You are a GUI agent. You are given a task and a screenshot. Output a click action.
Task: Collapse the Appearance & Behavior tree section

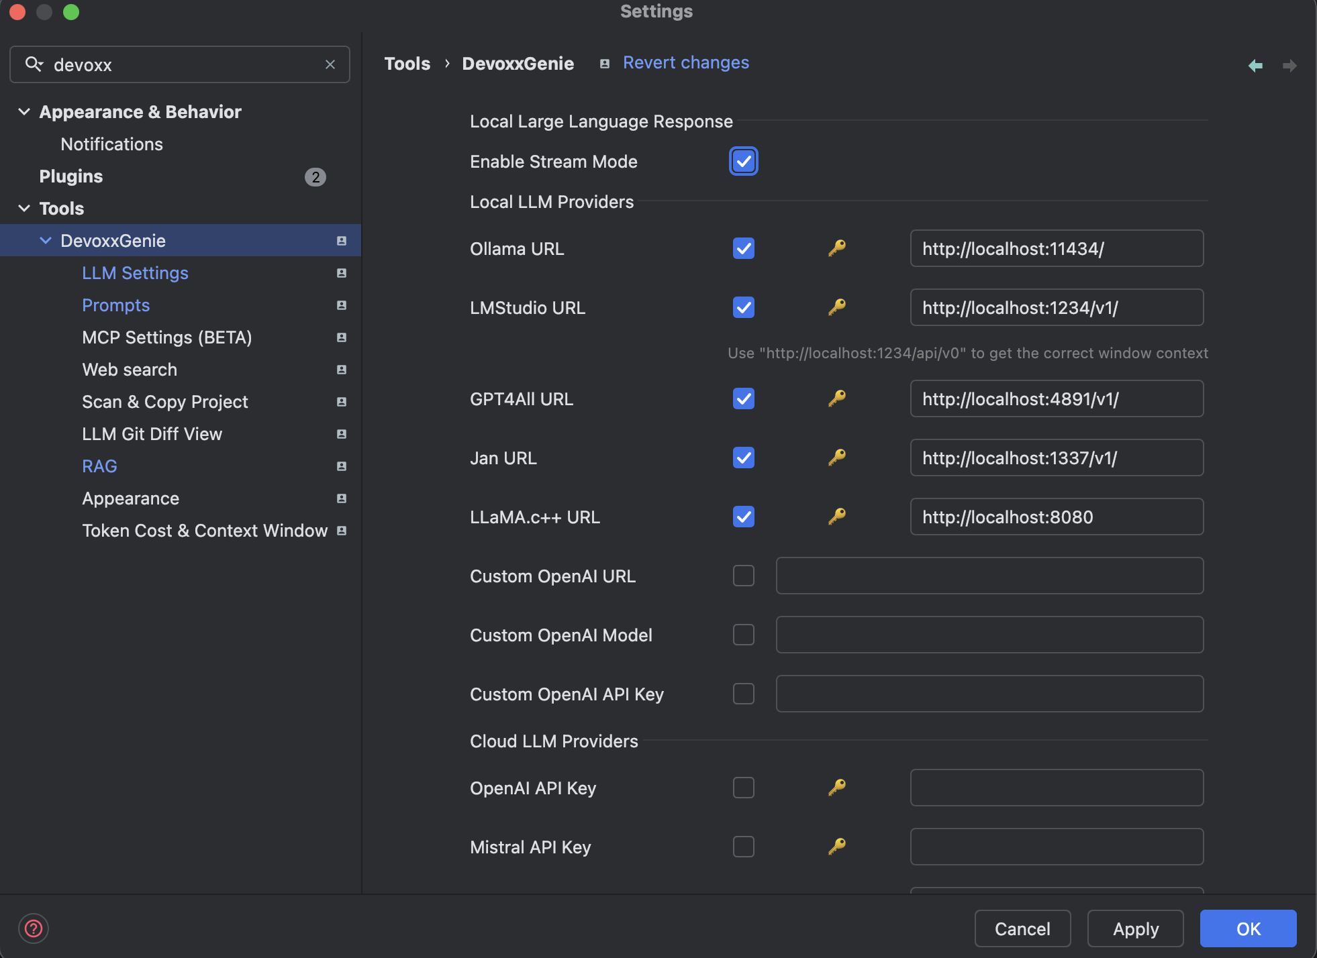tap(24, 112)
